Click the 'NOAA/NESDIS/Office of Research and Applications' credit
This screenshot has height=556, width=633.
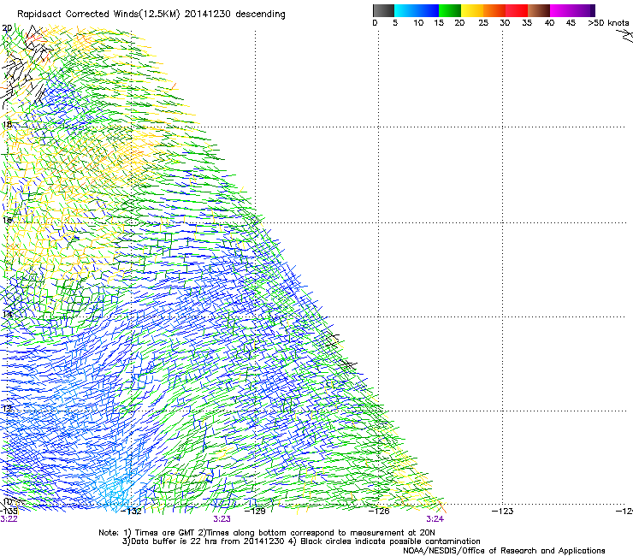point(504,551)
